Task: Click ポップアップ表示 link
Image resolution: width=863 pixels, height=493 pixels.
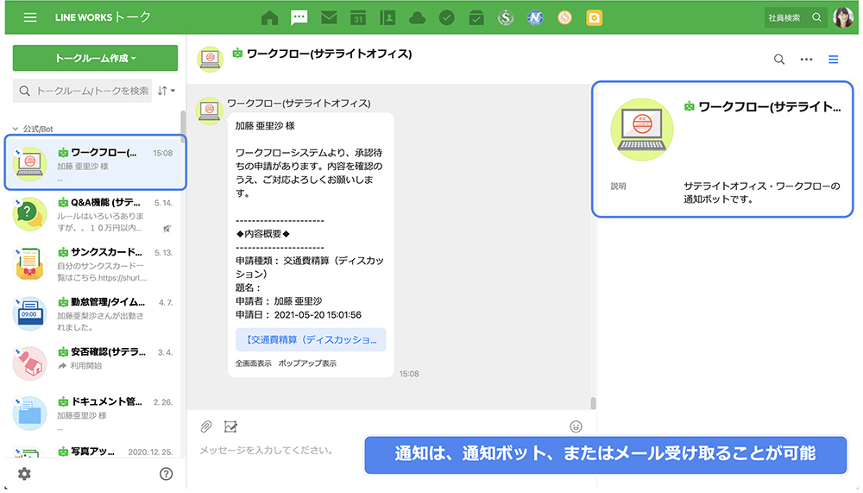Action: (307, 363)
